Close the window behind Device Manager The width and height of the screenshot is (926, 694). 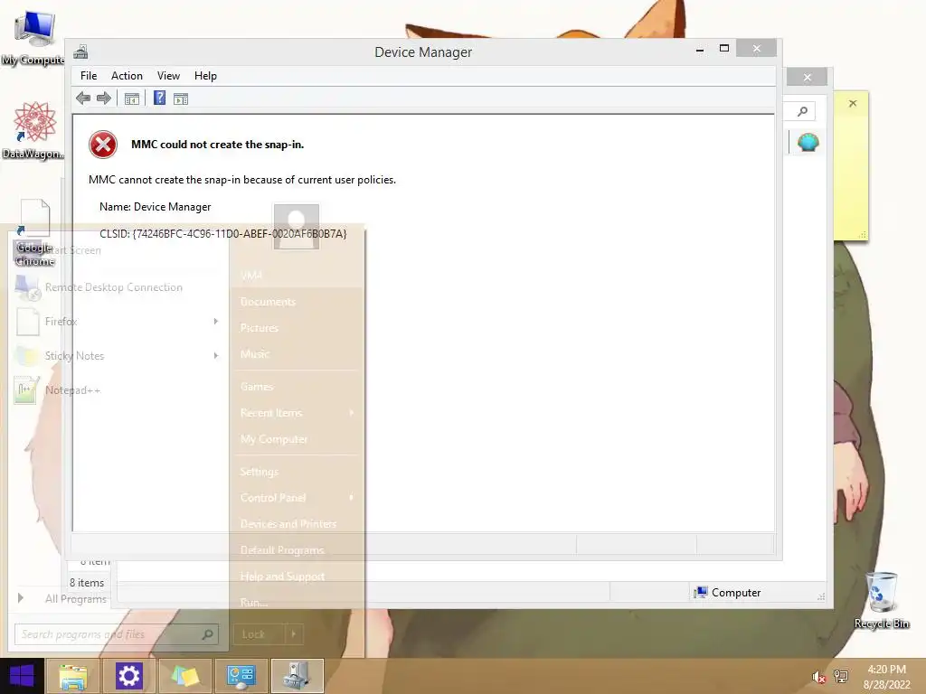pyautogui.click(x=808, y=77)
